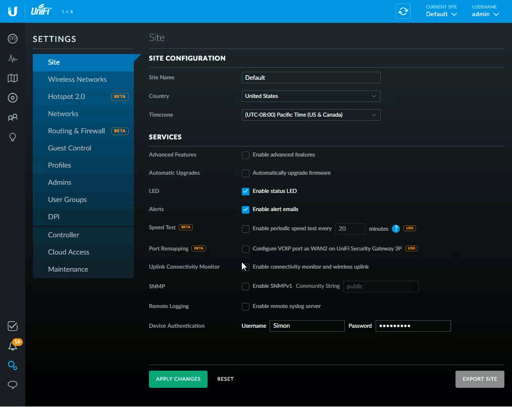This screenshot has height=407, width=512.
Task: Select Wireless Networks in settings menu
Action: coord(77,79)
